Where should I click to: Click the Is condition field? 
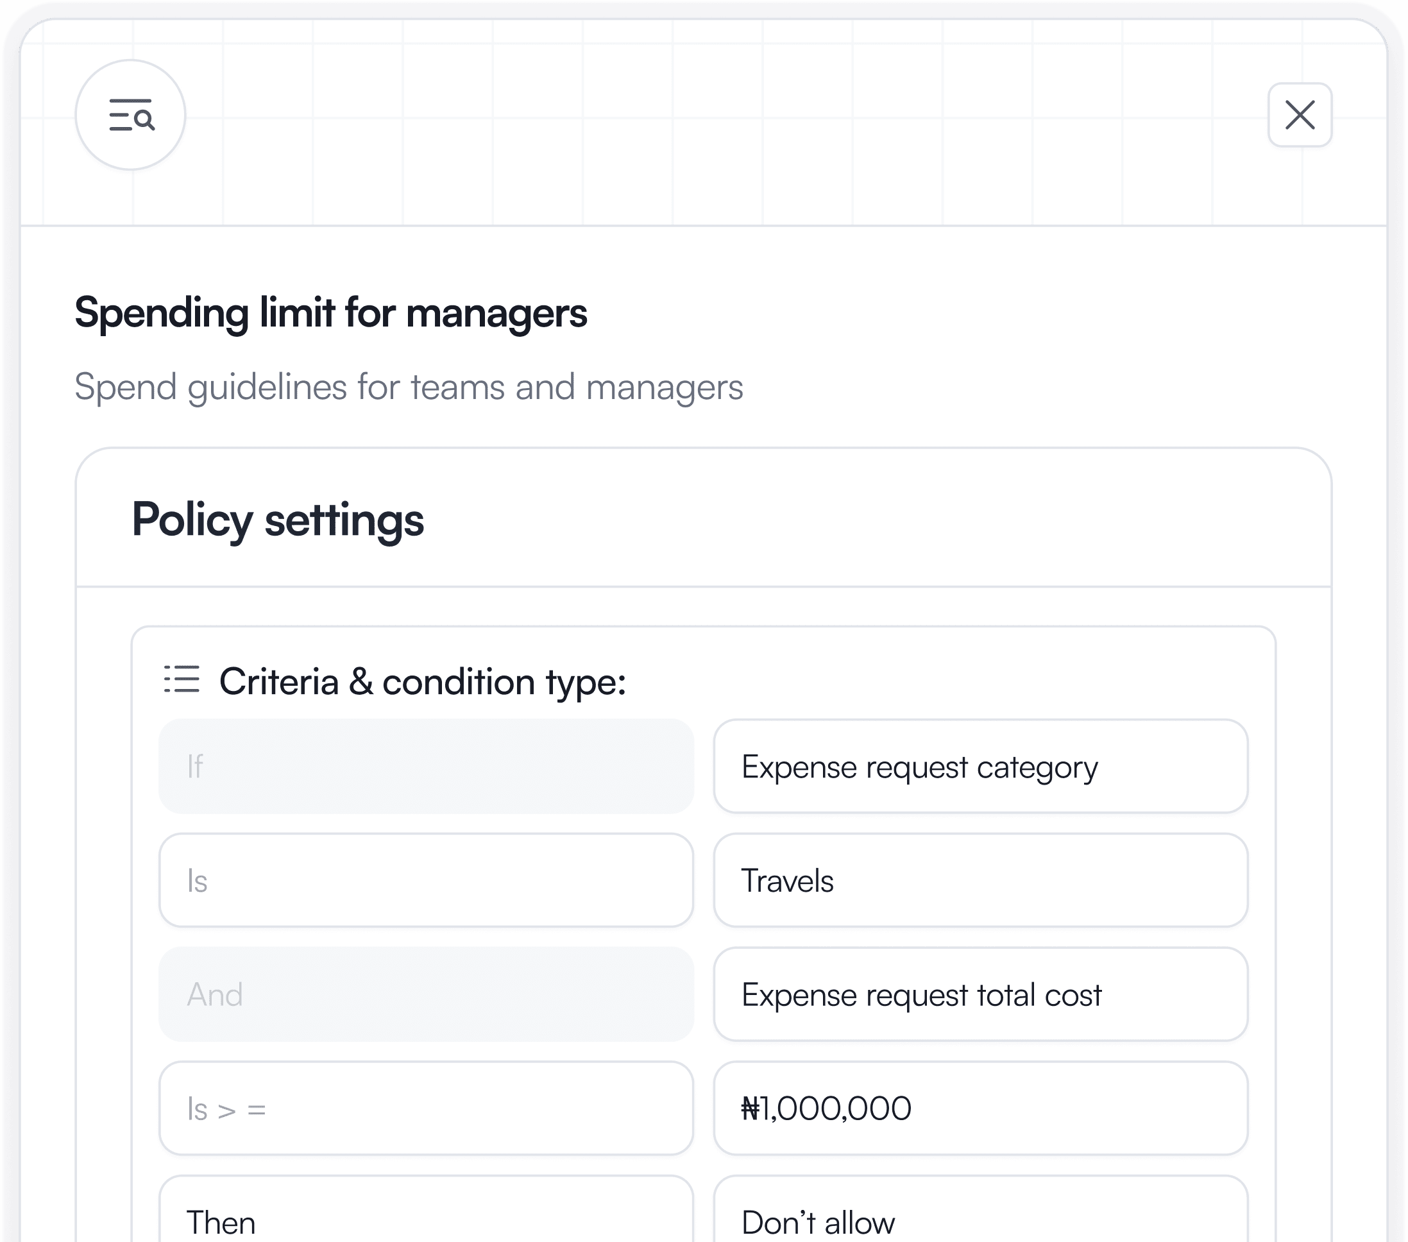tap(427, 880)
